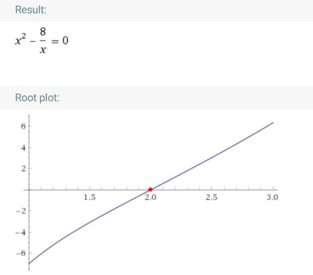The image size is (313, 275).
Task: Select the x² − 8/x = 0 equation
Action: (42, 41)
